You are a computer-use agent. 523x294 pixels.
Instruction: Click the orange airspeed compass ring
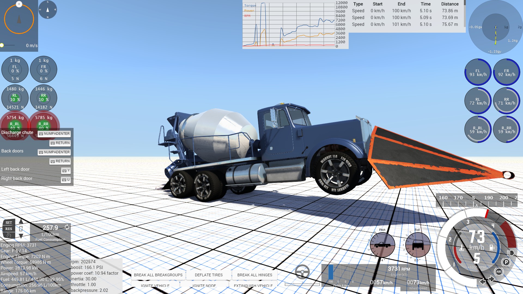pos(19,19)
